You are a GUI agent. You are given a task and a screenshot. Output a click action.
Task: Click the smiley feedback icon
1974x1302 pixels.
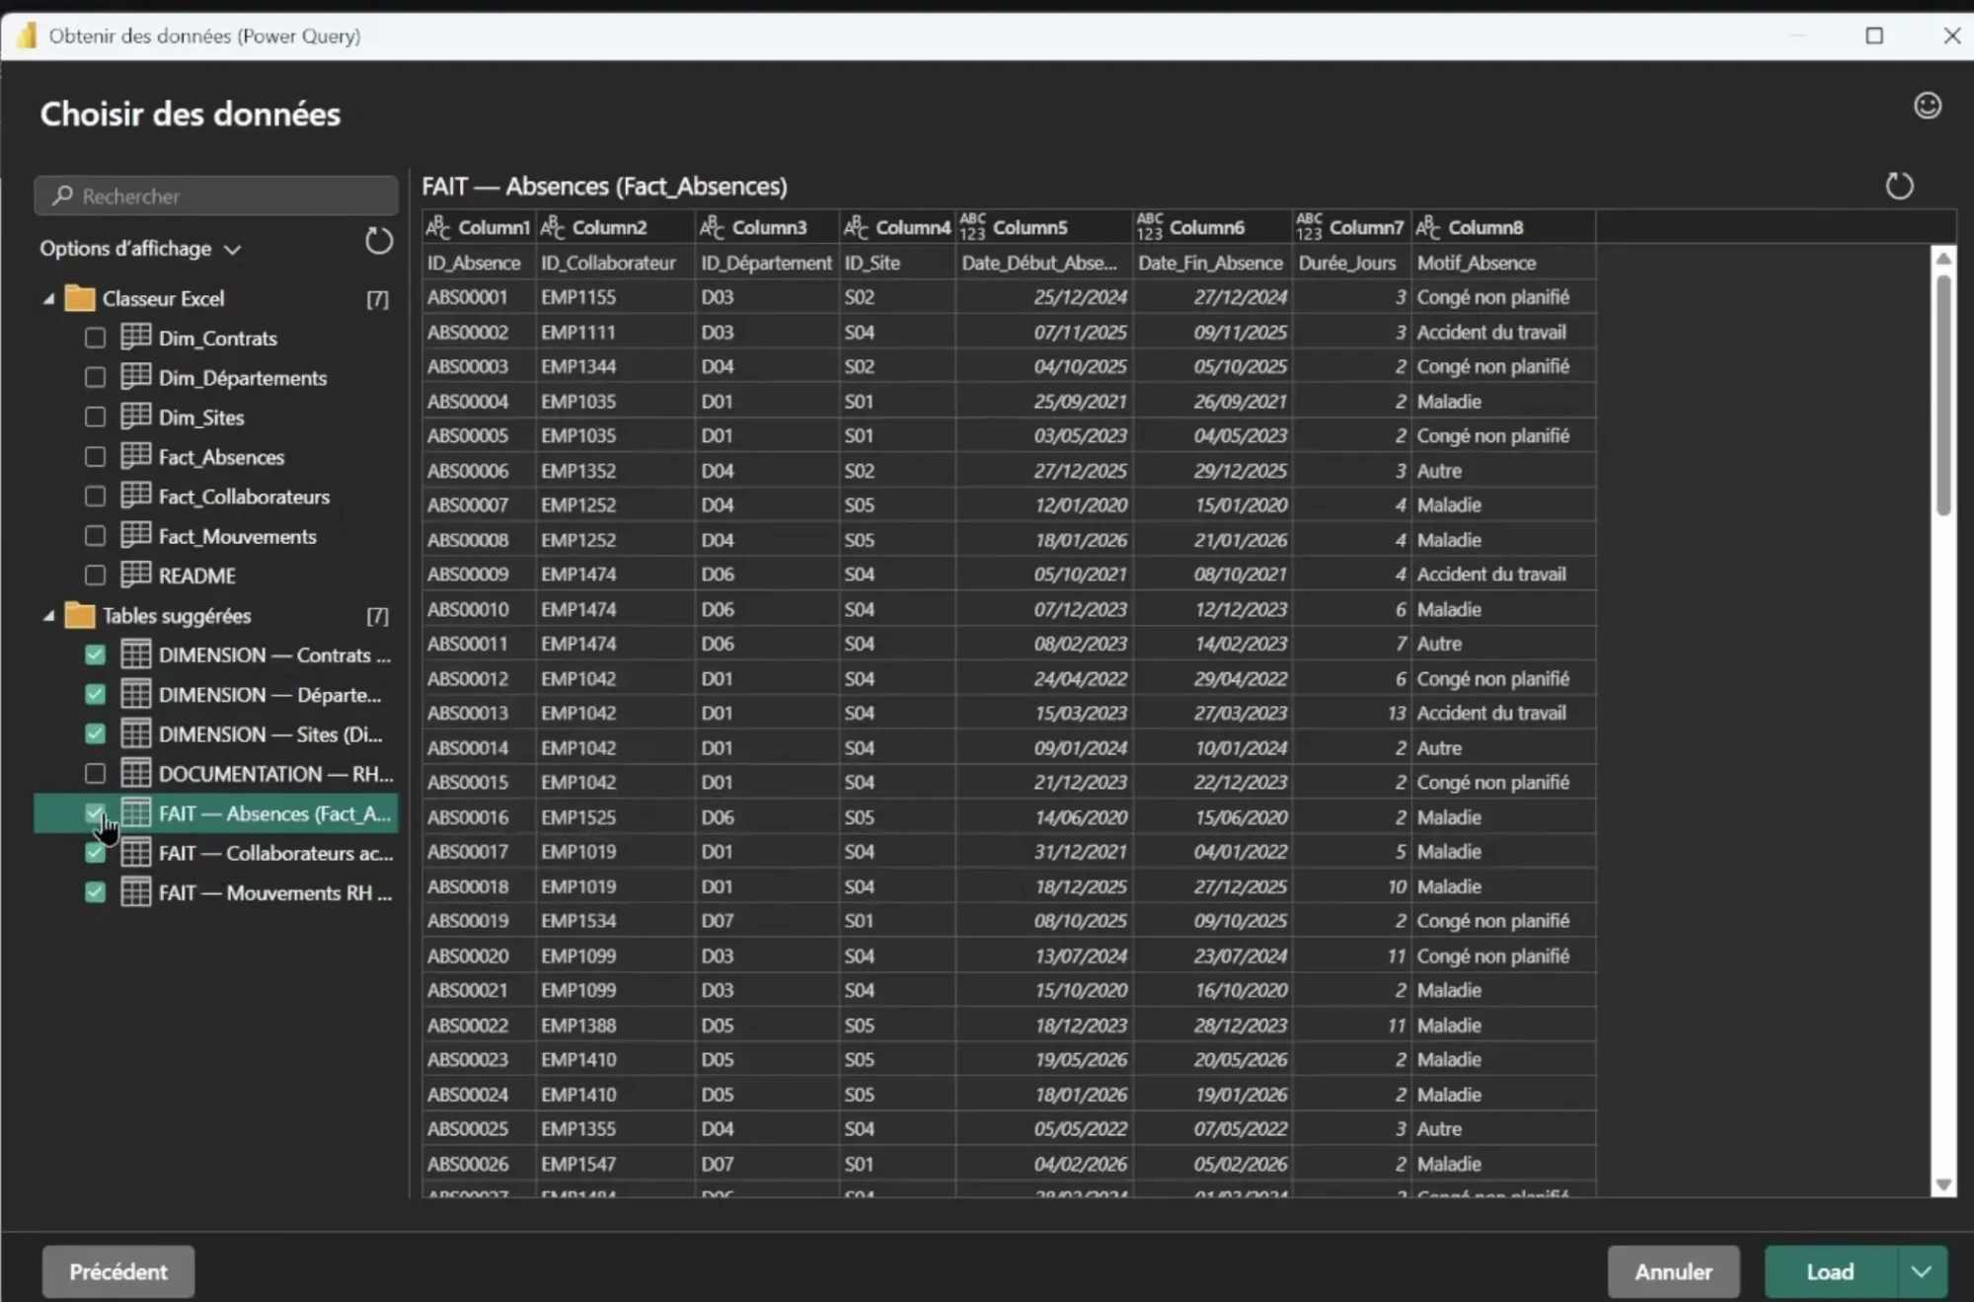(x=1927, y=106)
